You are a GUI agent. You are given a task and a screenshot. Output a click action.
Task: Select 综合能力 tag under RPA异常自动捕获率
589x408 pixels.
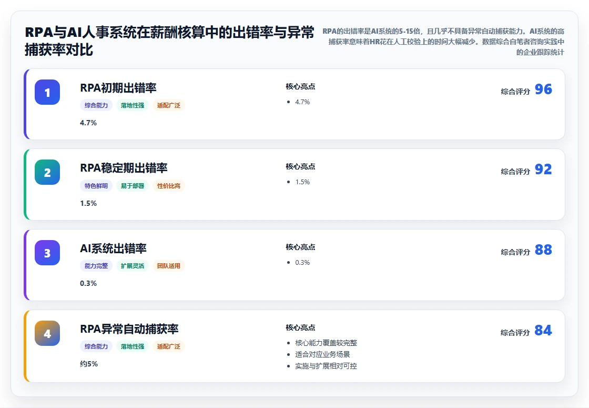click(x=96, y=346)
